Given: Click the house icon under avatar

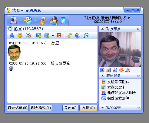Looking at the screenshot, I should pos(121,70).
